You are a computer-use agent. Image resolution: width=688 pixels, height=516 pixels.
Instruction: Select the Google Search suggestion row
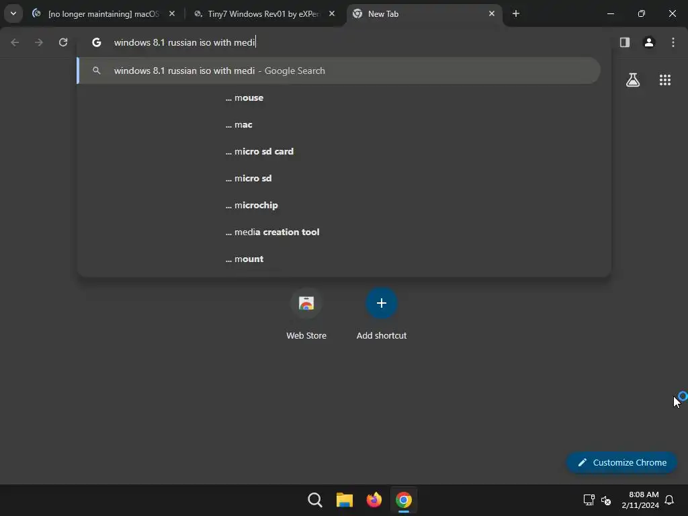tap(339, 71)
